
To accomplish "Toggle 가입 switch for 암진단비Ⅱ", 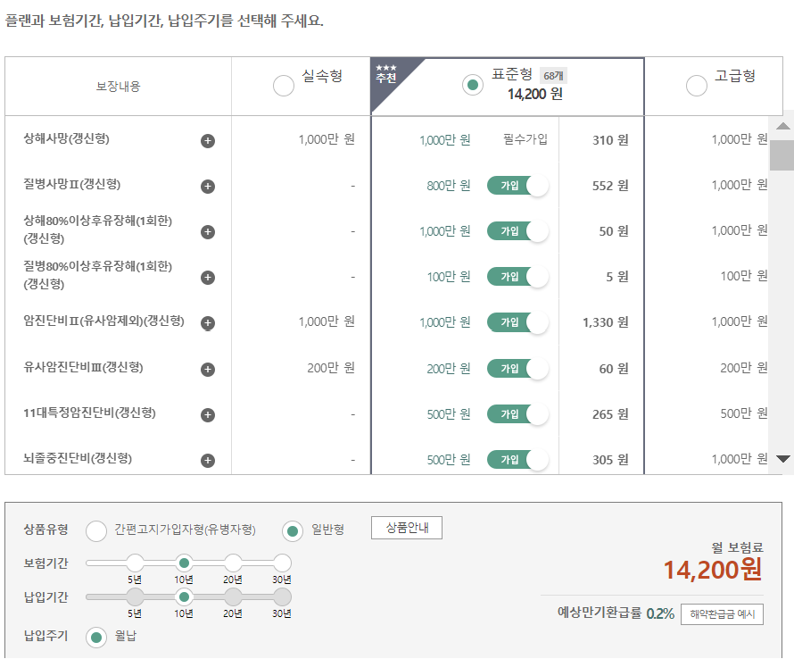I will click(517, 322).
